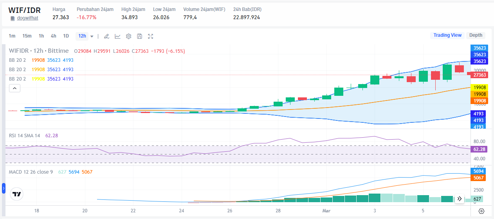
Task: Click the MACD 5694 blue axis label
Action: (x=478, y=171)
